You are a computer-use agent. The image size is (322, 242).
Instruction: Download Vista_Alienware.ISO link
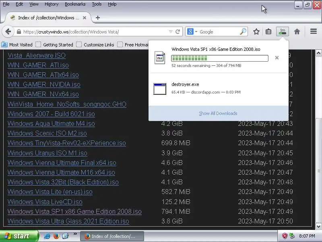coord(37,55)
